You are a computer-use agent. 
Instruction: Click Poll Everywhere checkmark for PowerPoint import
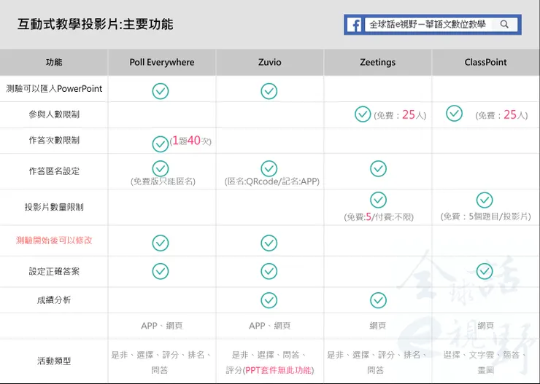click(x=161, y=91)
